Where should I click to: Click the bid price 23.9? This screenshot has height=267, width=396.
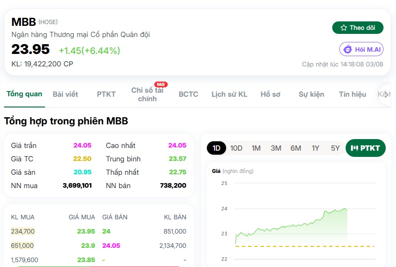pyautogui.click(x=88, y=246)
